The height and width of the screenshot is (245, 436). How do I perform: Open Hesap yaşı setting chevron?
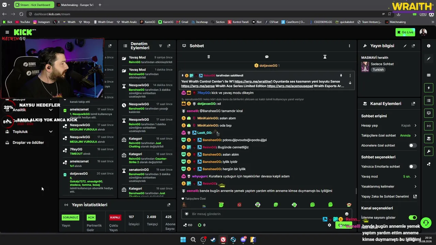click(x=415, y=126)
